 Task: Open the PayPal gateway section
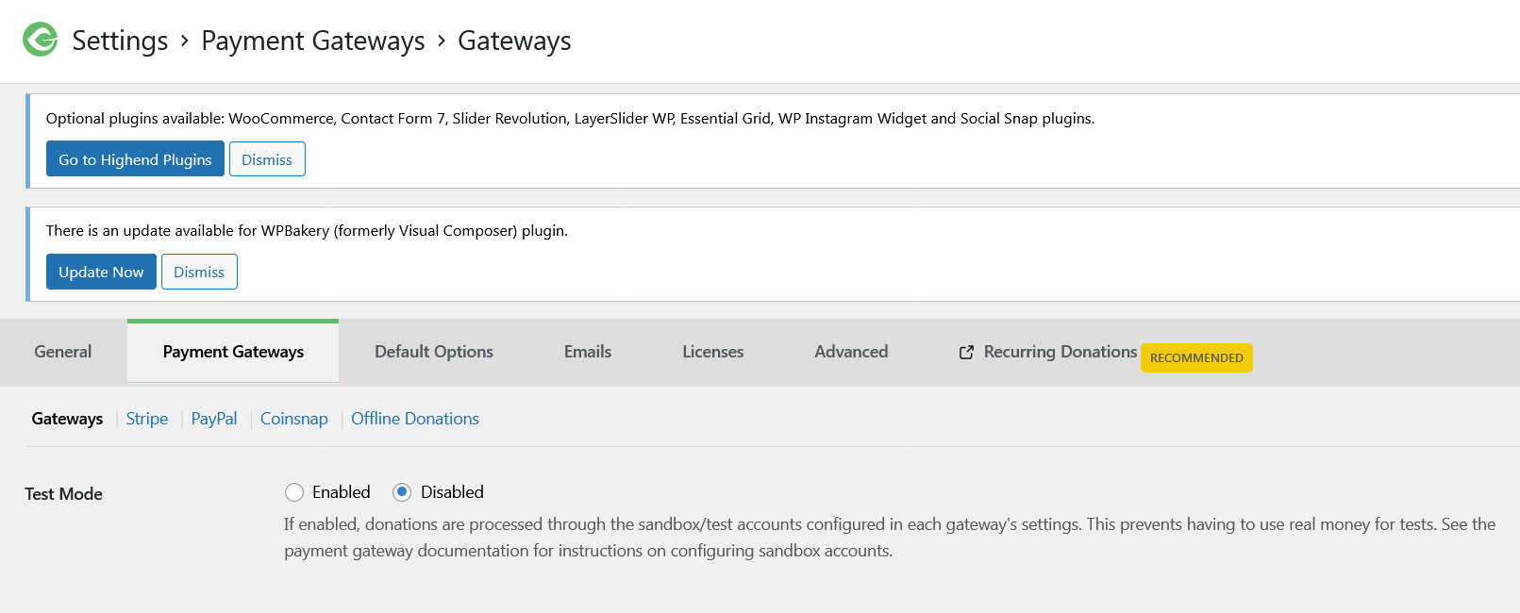point(214,419)
